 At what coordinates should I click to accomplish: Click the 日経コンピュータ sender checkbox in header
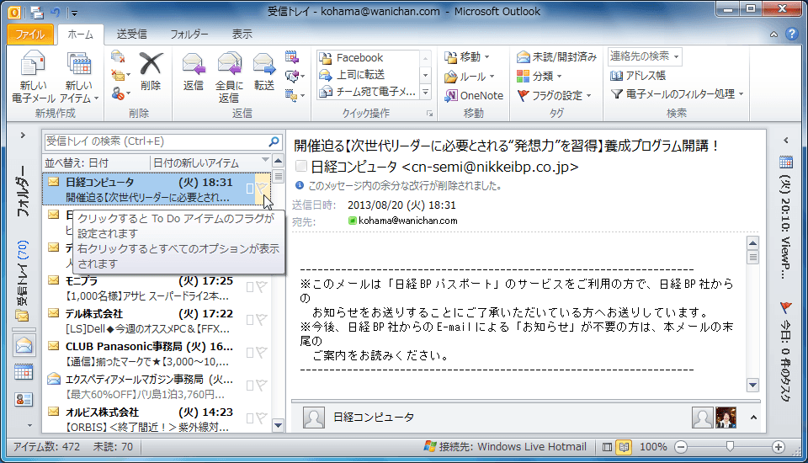click(301, 166)
